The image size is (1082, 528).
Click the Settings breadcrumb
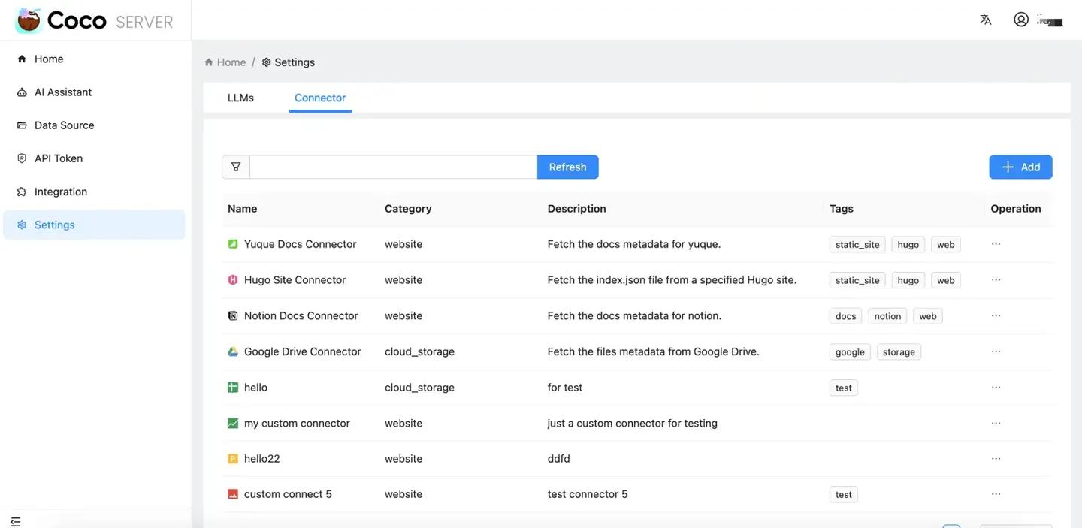tap(289, 62)
